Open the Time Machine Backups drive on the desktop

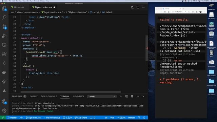(x=211, y=26)
